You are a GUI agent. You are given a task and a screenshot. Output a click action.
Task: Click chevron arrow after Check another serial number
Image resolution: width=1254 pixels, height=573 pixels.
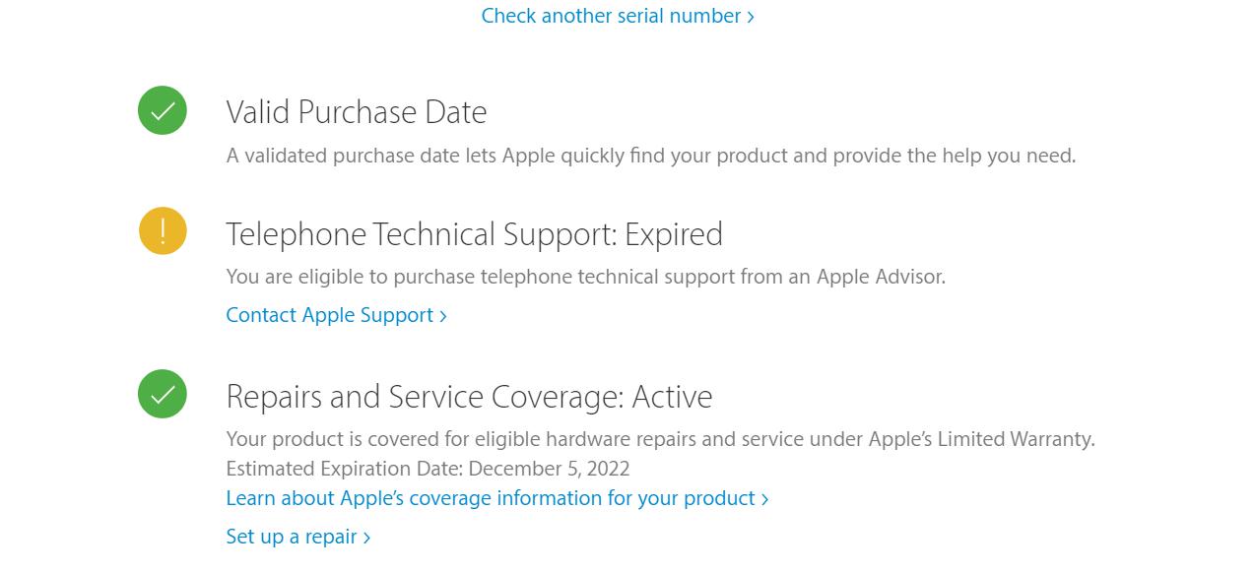point(751,17)
